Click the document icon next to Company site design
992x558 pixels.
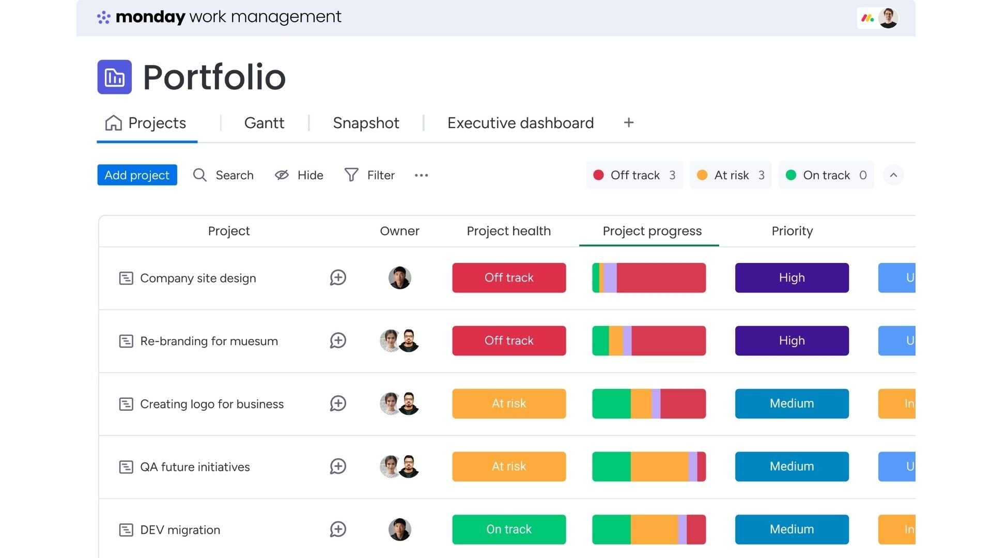126,278
